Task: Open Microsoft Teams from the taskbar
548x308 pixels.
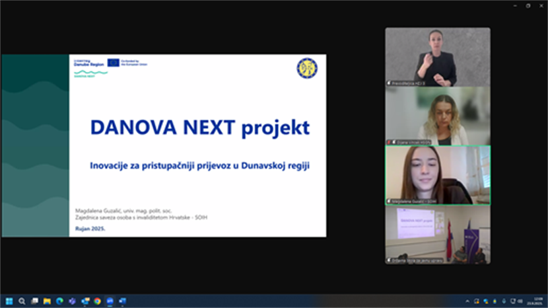Action: [72, 301]
